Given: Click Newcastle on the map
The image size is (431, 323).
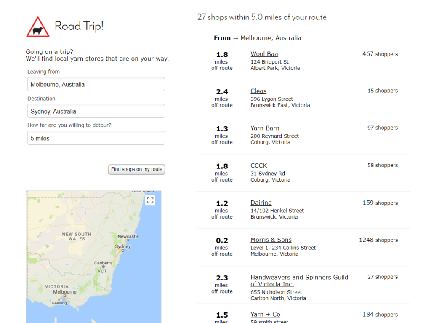Looking at the screenshot, I should [128, 236].
